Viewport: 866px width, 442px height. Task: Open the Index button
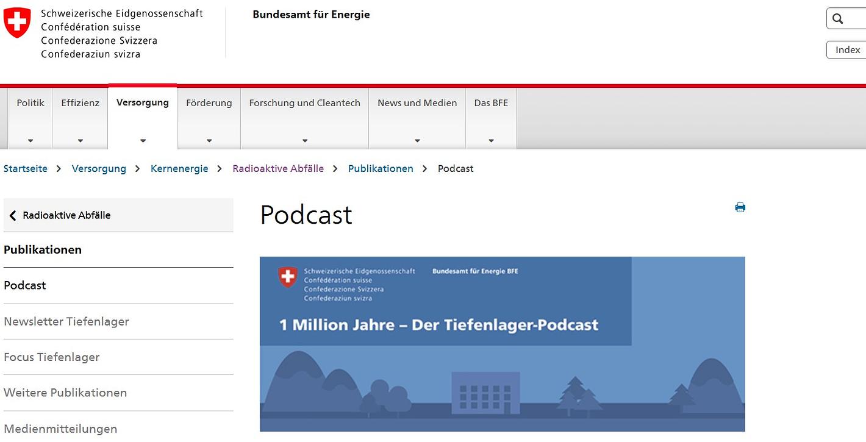click(x=847, y=50)
